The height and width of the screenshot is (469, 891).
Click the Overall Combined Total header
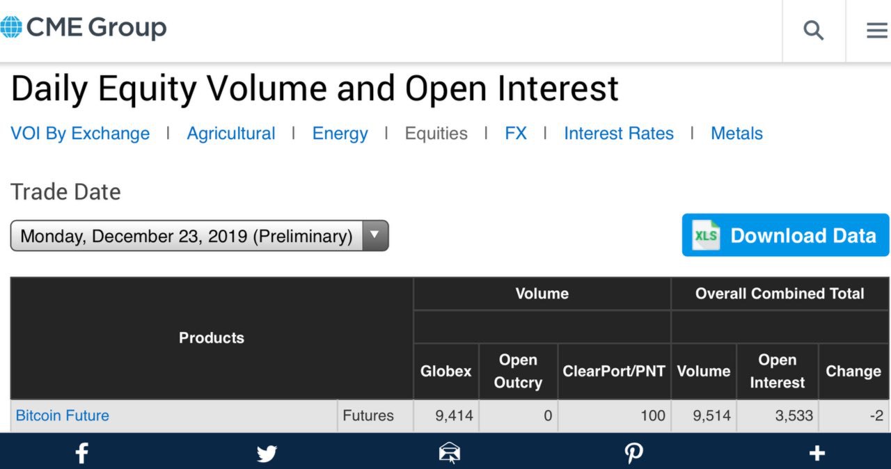[780, 294]
